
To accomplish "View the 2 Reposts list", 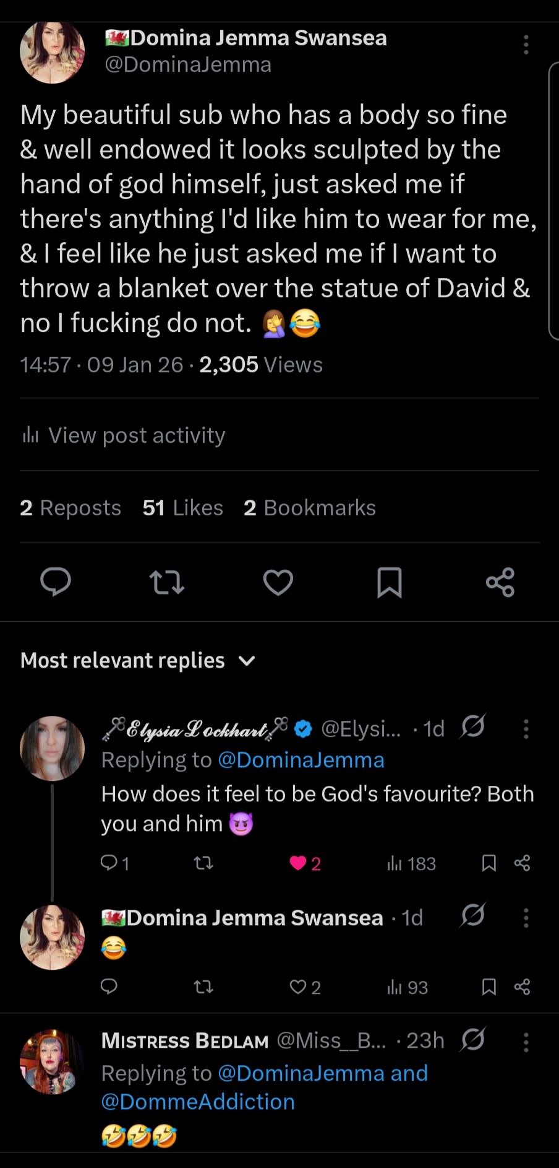I will [70, 508].
